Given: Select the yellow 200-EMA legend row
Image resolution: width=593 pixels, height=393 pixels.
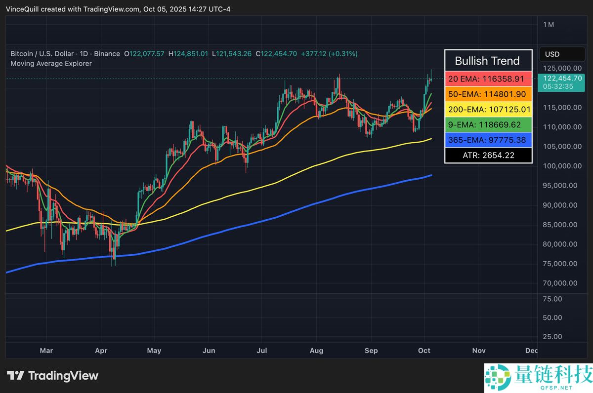Looking at the screenshot, I should coord(488,109).
